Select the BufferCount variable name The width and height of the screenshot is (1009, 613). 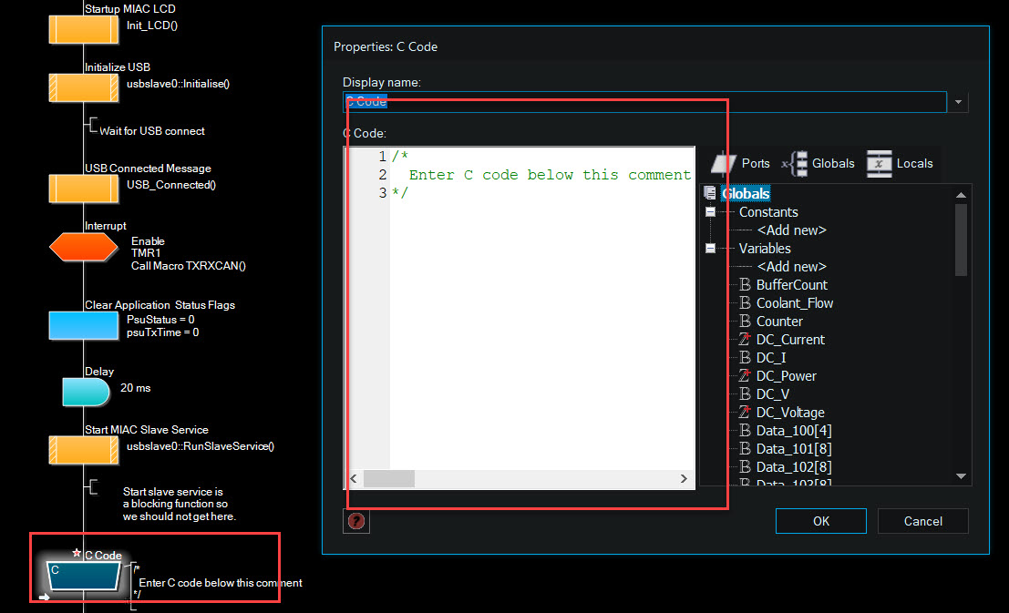(791, 284)
